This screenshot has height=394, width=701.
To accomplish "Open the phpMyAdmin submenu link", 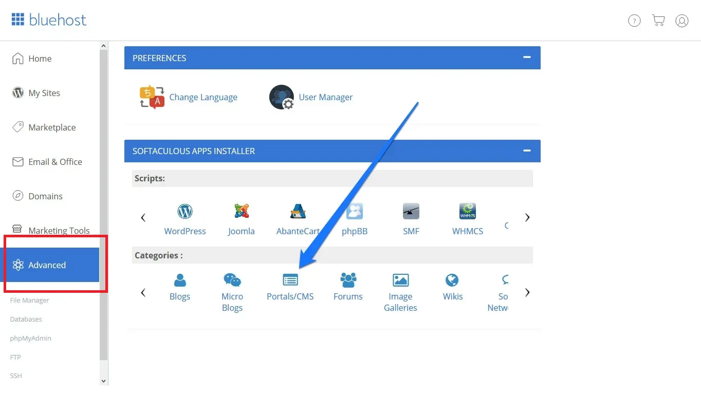I will [x=31, y=338].
